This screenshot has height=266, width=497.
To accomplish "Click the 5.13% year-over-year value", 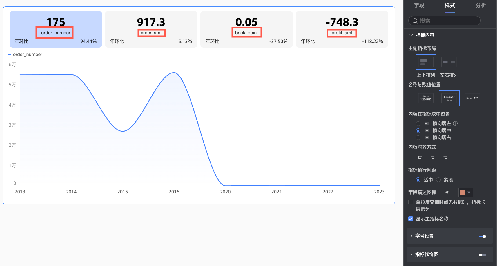I will point(185,42).
